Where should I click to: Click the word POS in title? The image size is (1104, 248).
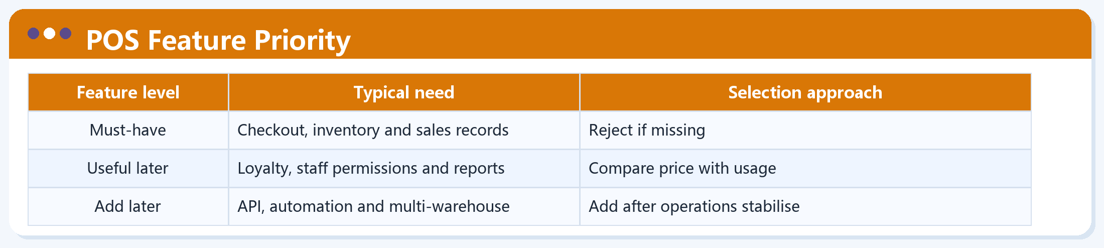pyautogui.click(x=113, y=40)
